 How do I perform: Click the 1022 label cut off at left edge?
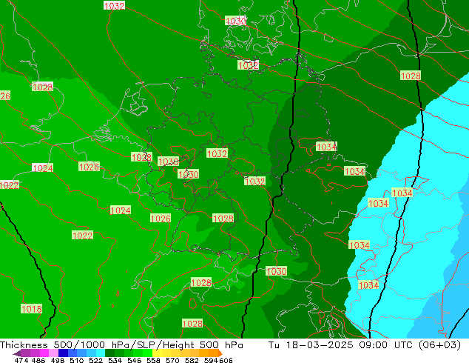(10, 185)
